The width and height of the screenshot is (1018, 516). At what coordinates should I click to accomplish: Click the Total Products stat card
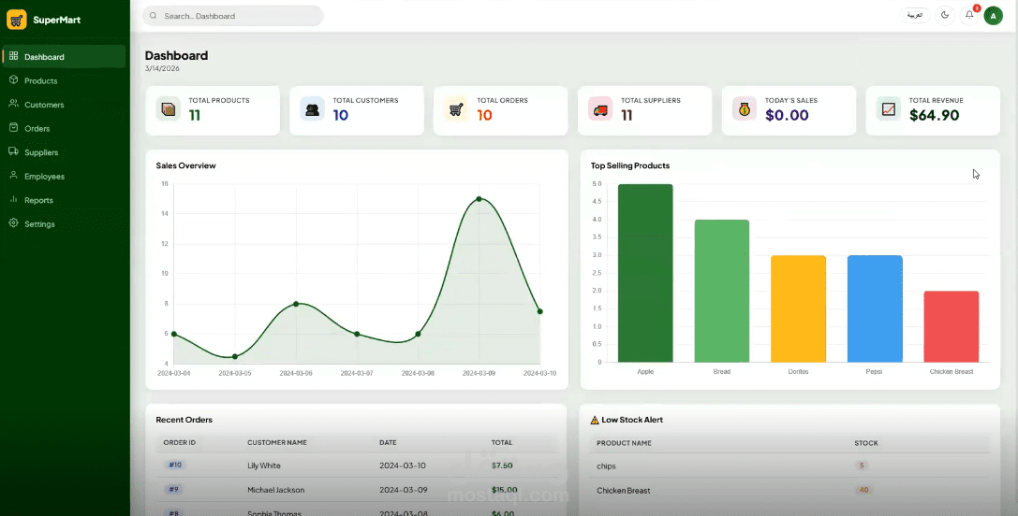[x=213, y=111]
